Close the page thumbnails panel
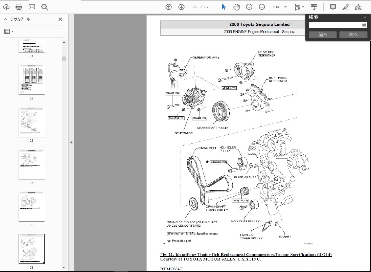Image resolution: width=371 pixels, height=272 pixels. click(60, 19)
